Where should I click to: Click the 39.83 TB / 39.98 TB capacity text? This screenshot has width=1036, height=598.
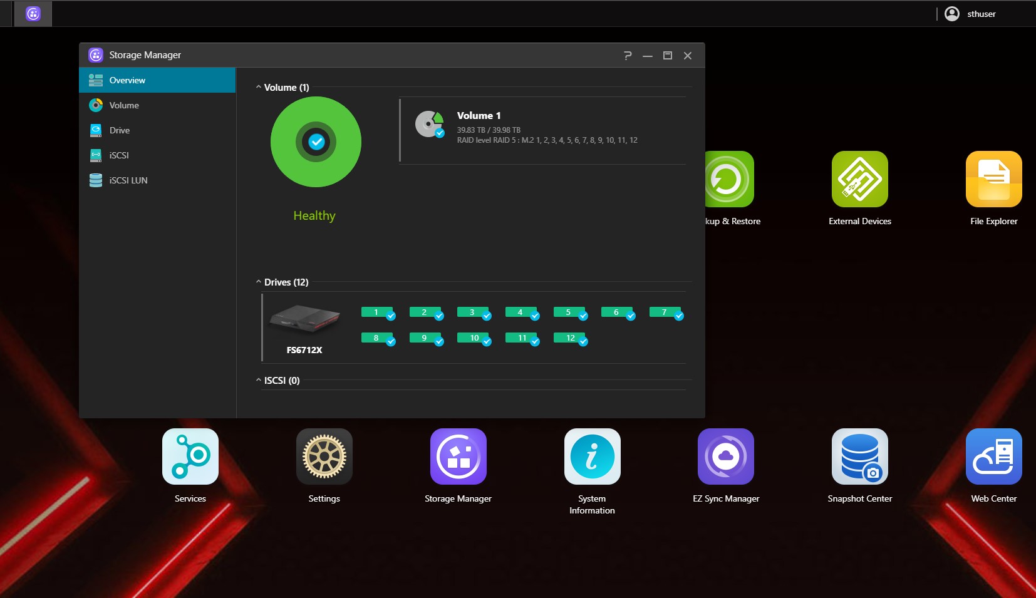489,130
